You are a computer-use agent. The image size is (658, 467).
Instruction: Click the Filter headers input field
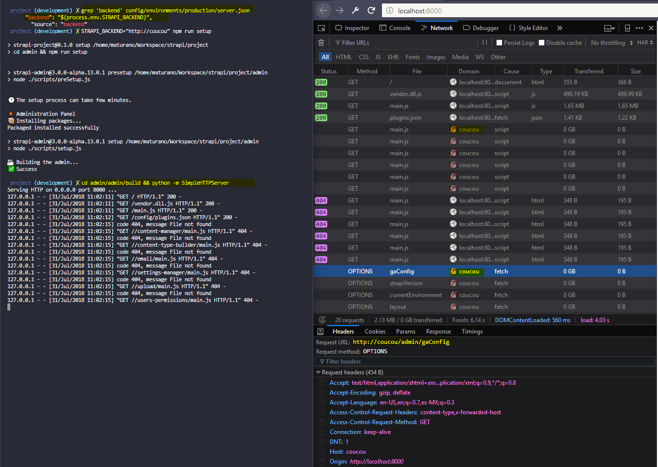point(485,362)
